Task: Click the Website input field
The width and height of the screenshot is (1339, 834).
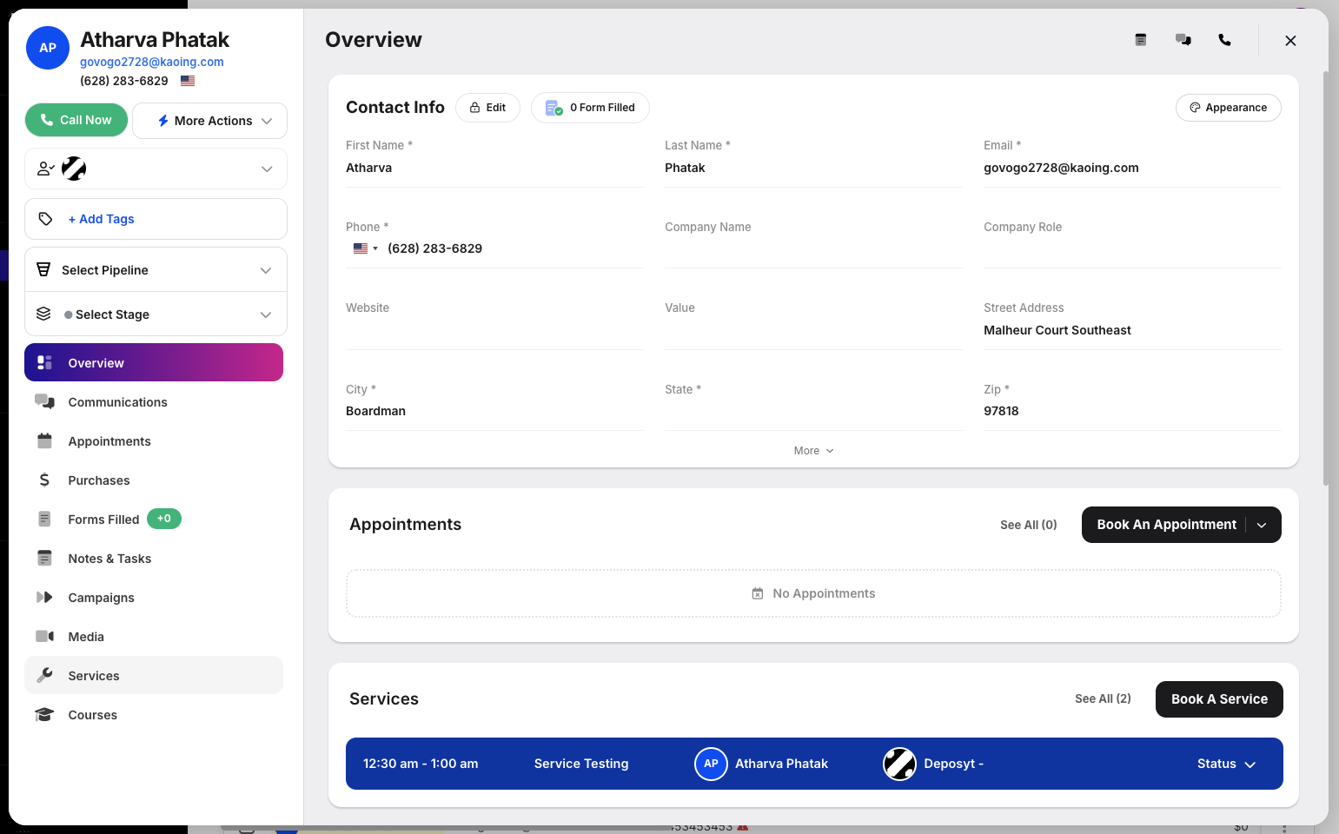Action: point(494,331)
